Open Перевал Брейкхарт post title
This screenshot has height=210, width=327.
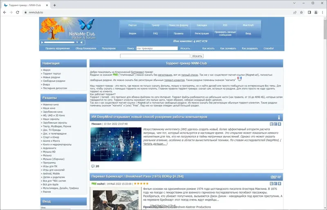(x=137, y=176)
